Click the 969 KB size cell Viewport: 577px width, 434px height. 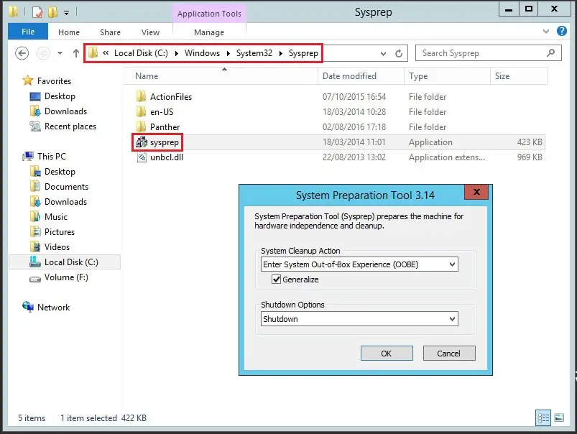click(530, 157)
